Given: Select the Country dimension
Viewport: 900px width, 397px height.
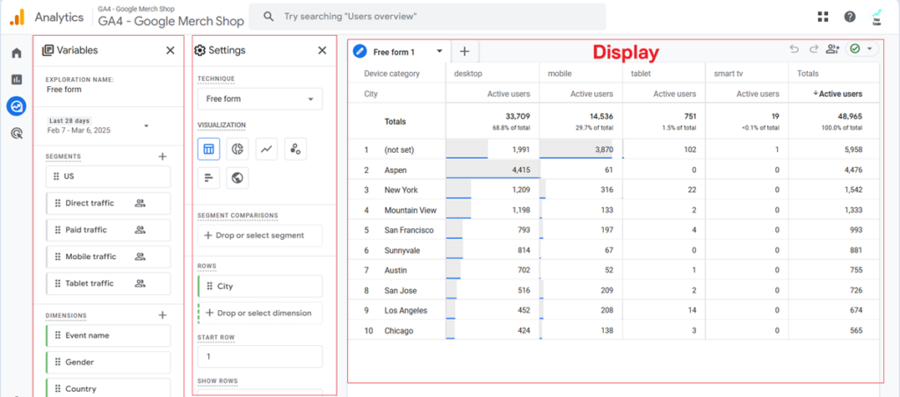Looking at the screenshot, I should 108,389.
